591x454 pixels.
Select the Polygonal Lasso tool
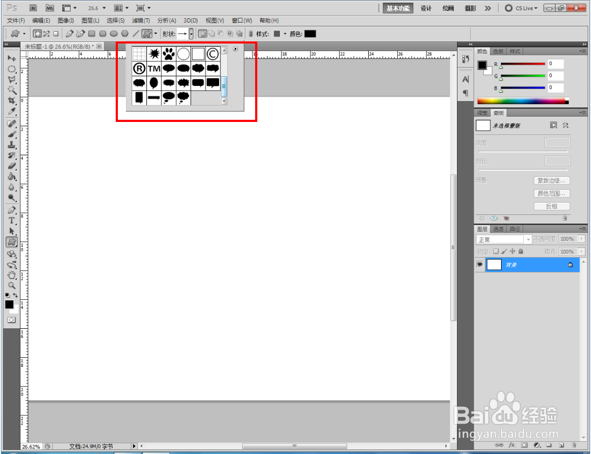(12, 80)
